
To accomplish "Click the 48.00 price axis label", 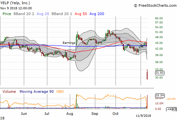I will pos(159,37).
